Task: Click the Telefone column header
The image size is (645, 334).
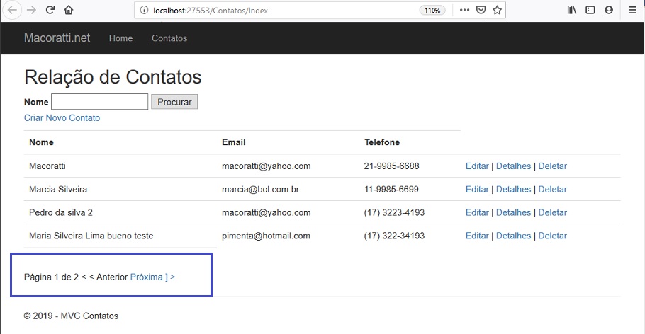Action: [x=382, y=142]
